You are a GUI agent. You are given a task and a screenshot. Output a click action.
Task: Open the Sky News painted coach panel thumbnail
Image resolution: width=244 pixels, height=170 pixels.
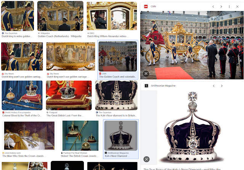point(71,57)
